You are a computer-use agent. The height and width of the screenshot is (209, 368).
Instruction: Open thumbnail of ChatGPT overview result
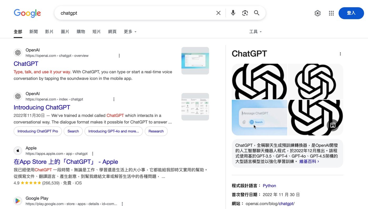[195, 61]
